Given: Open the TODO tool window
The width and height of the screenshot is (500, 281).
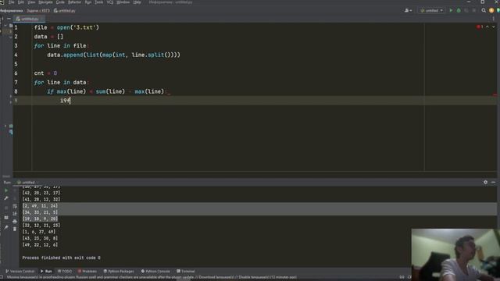Looking at the screenshot, I should point(65,271).
